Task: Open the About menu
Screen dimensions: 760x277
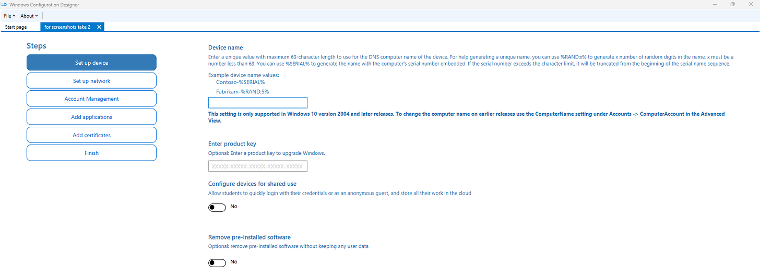Action: [x=29, y=16]
